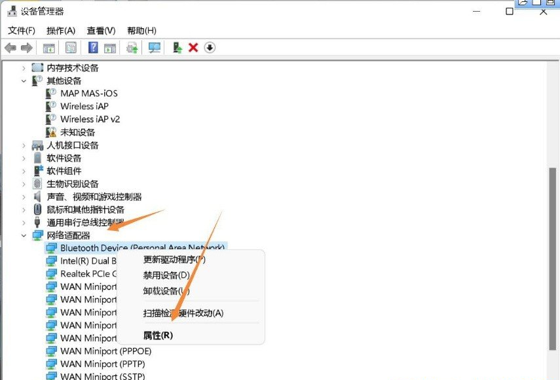The image size is (560, 380).
Task: Click the Back navigation arrow
Action: (10, 47)
